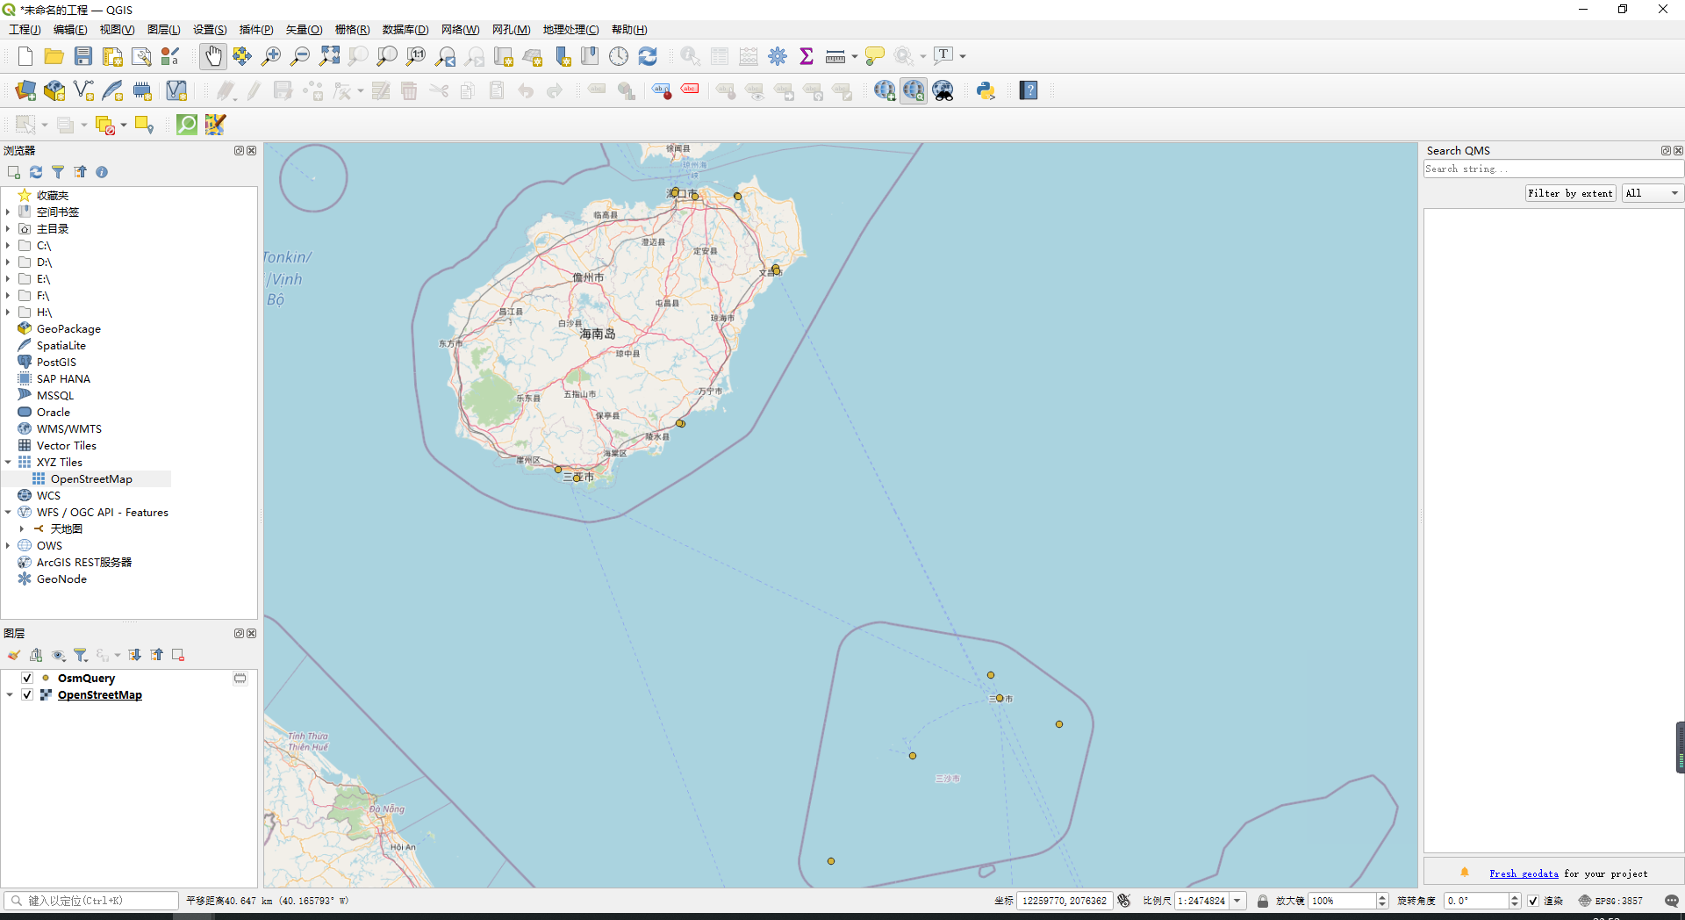
Task: Click the Zoom In magnifier tool
Action: (271, 56)
